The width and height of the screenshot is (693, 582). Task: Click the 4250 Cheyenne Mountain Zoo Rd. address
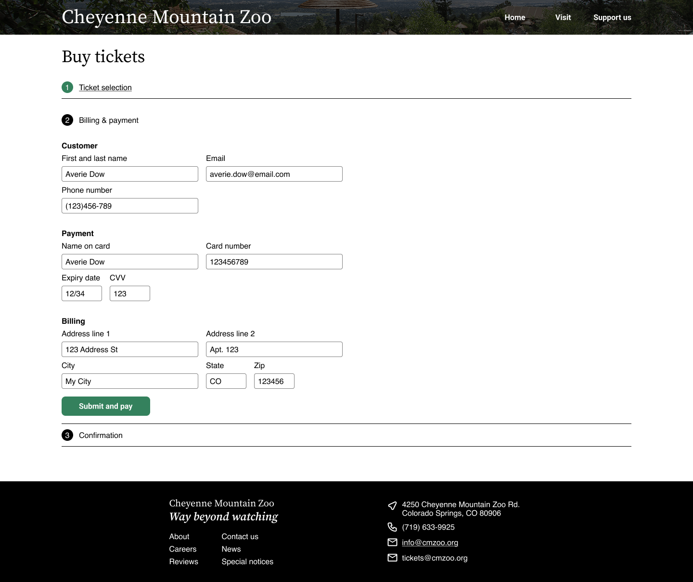(461, 509)
